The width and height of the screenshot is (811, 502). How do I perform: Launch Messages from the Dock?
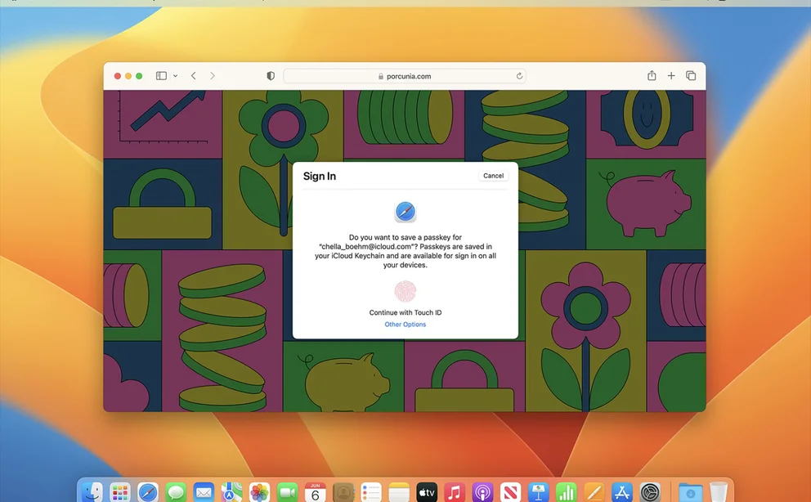click(176, 491)
